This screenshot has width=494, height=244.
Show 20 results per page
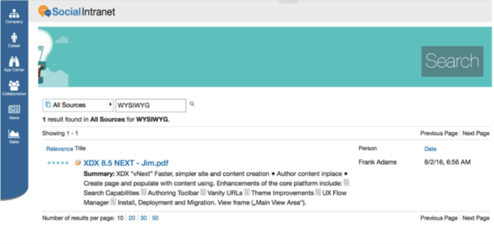pos(132,218)
